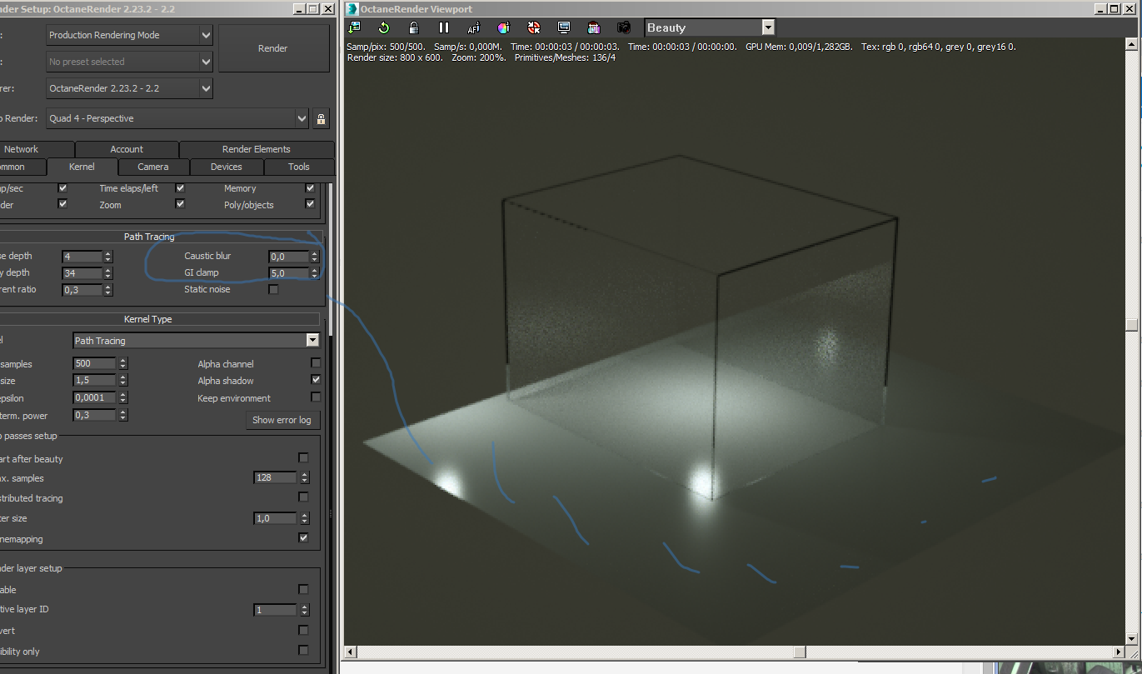Pause the render in Octane viewport

[x=444, y=27]
